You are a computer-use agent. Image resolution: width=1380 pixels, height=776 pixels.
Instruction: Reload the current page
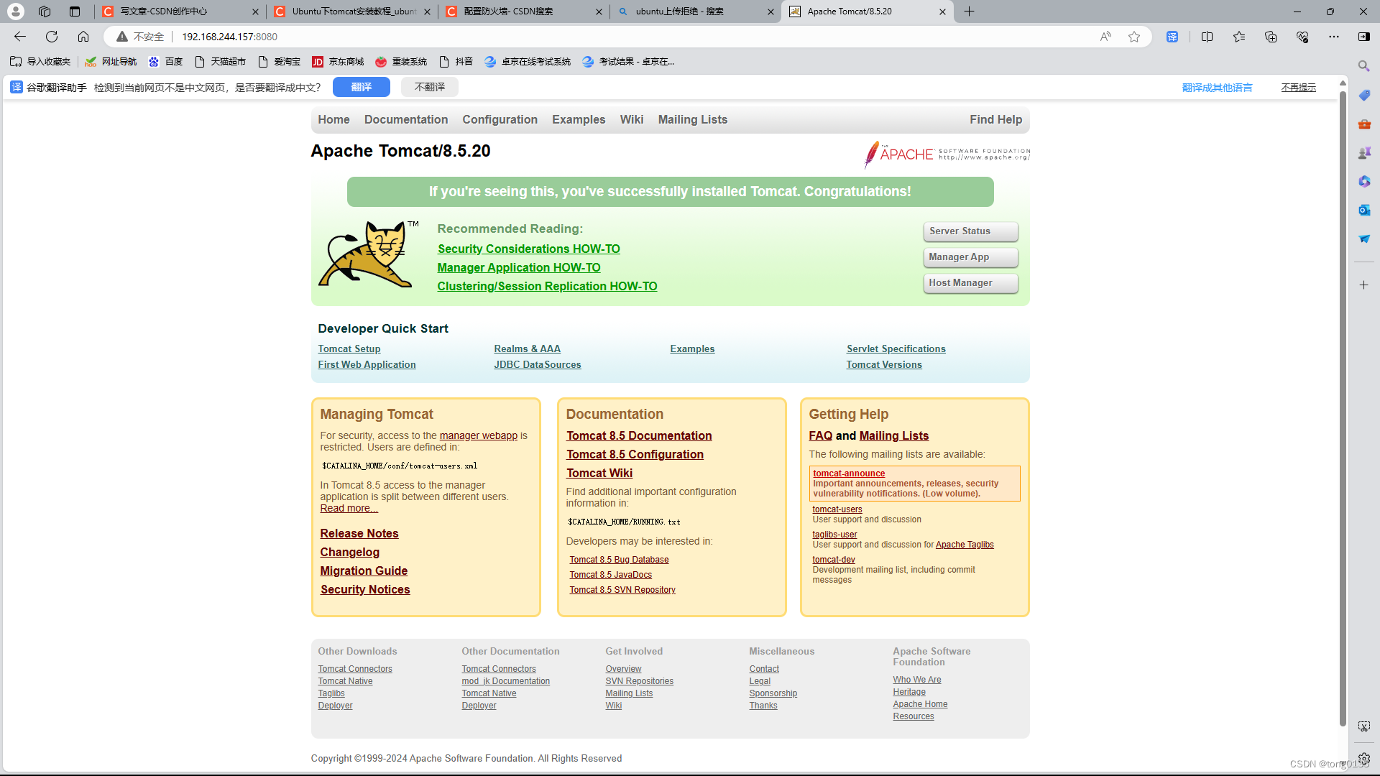52,37
